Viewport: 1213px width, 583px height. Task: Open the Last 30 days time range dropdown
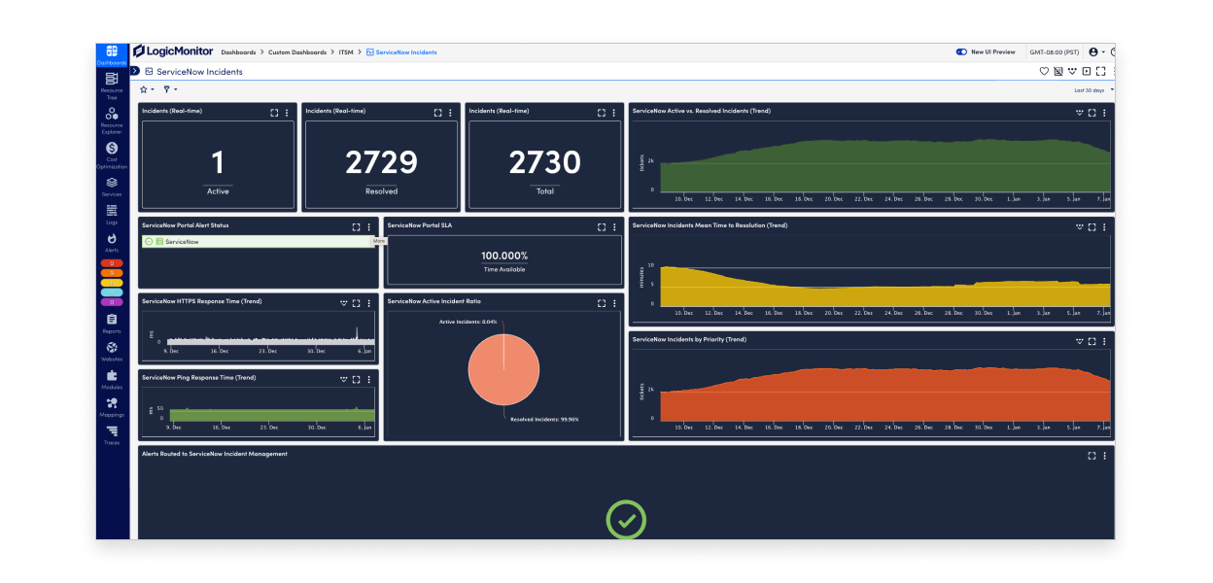(x=1092, y=90)
